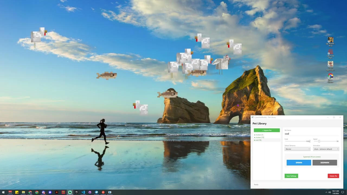Open File Explorer from the taskbar
The image size is (347, 195).
[23, 192]
